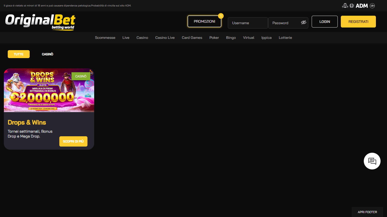This screenshot has height=217, width=387.
Task: Click the LOGIN button
Action: click(325, 22)
